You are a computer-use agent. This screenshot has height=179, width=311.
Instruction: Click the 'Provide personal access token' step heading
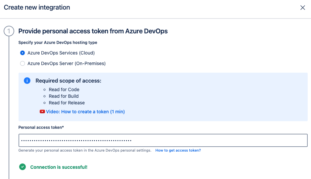click(93, 31)
